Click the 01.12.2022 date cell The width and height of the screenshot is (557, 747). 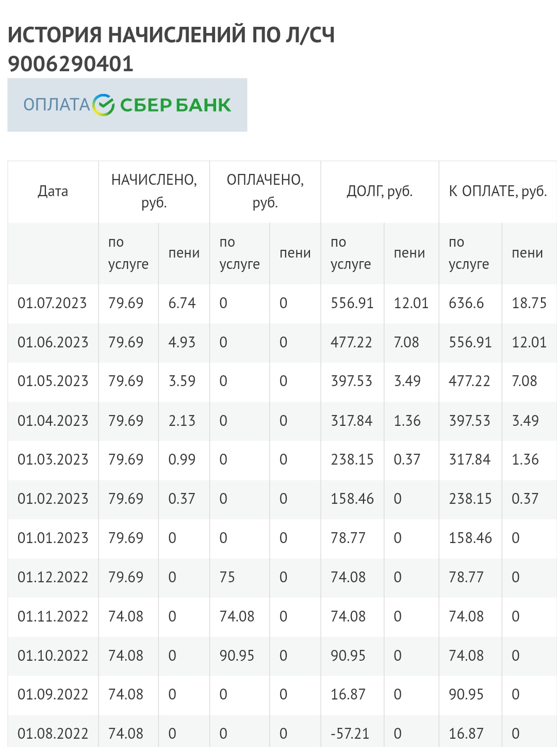tap(53, 577)
